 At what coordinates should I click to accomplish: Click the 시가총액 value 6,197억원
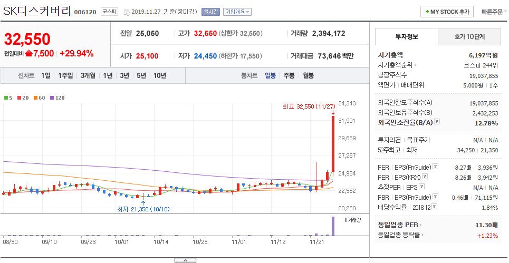click(x=483, y=55)
